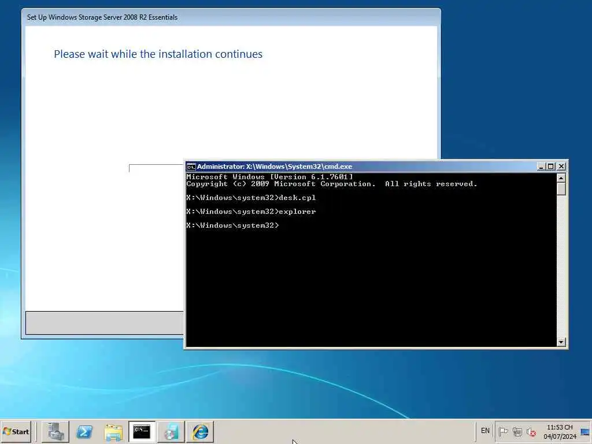The width and height of the screenshot is (592, 444).
Task: Click the cmd scrollbar up arrow
Action: (x=561, y=178)
